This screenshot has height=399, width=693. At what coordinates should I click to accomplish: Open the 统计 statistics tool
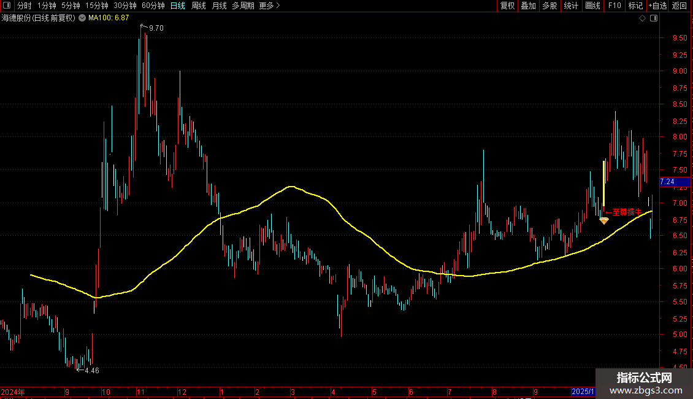click(x=571, y=6)
